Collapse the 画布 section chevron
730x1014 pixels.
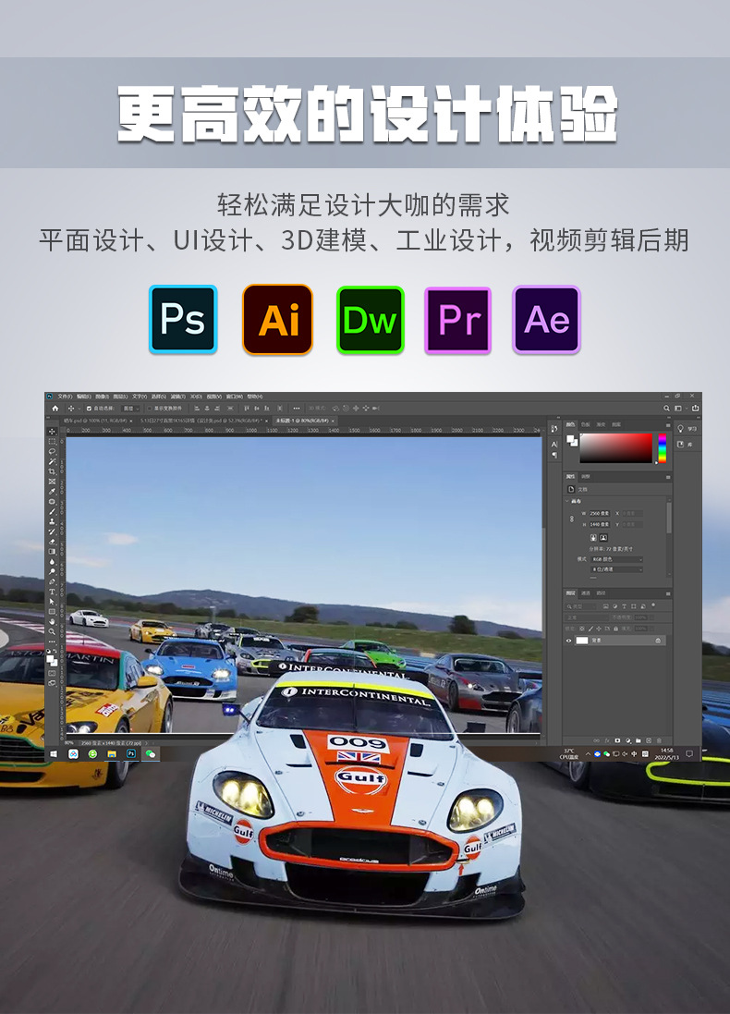(x=567, y=501)
